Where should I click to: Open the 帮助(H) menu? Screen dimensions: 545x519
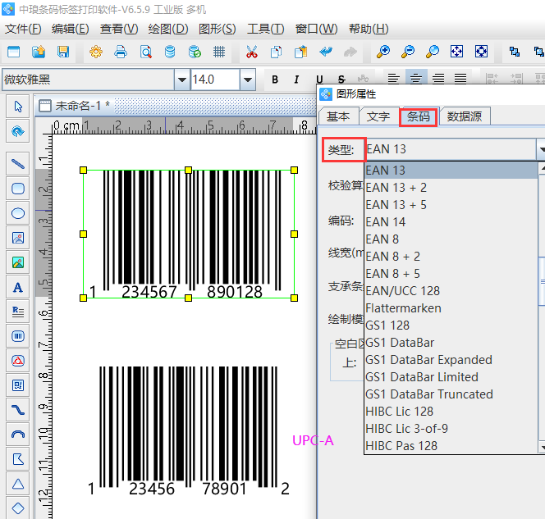tap(369, 29)
